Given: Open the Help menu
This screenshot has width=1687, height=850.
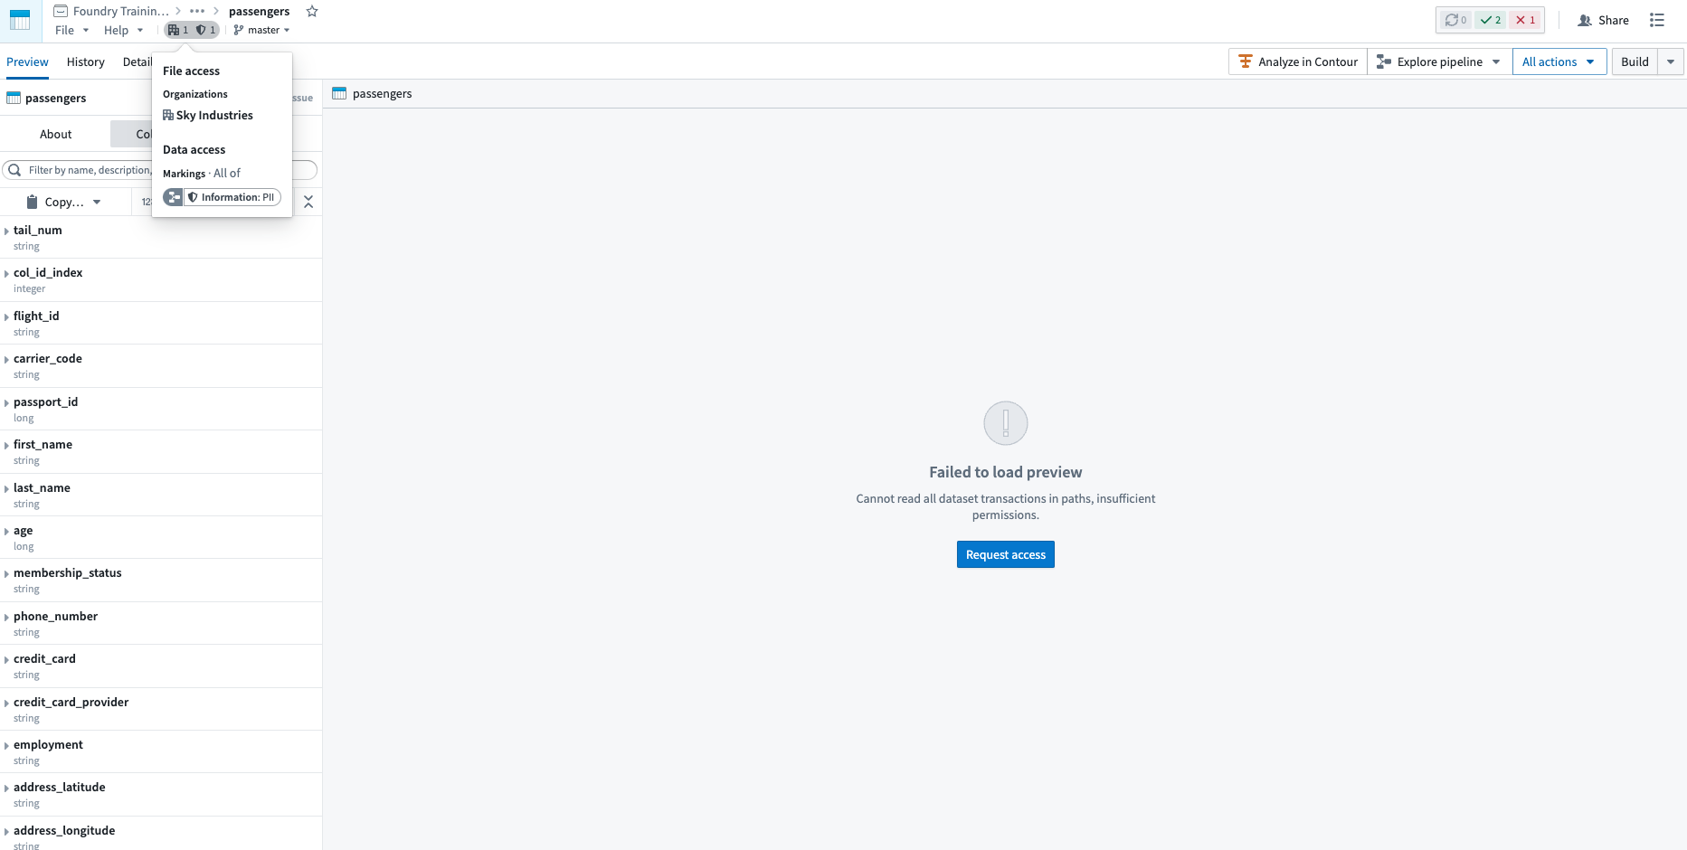Looking at the screenshot, I should pyautogui.click(x=123, y=30).
